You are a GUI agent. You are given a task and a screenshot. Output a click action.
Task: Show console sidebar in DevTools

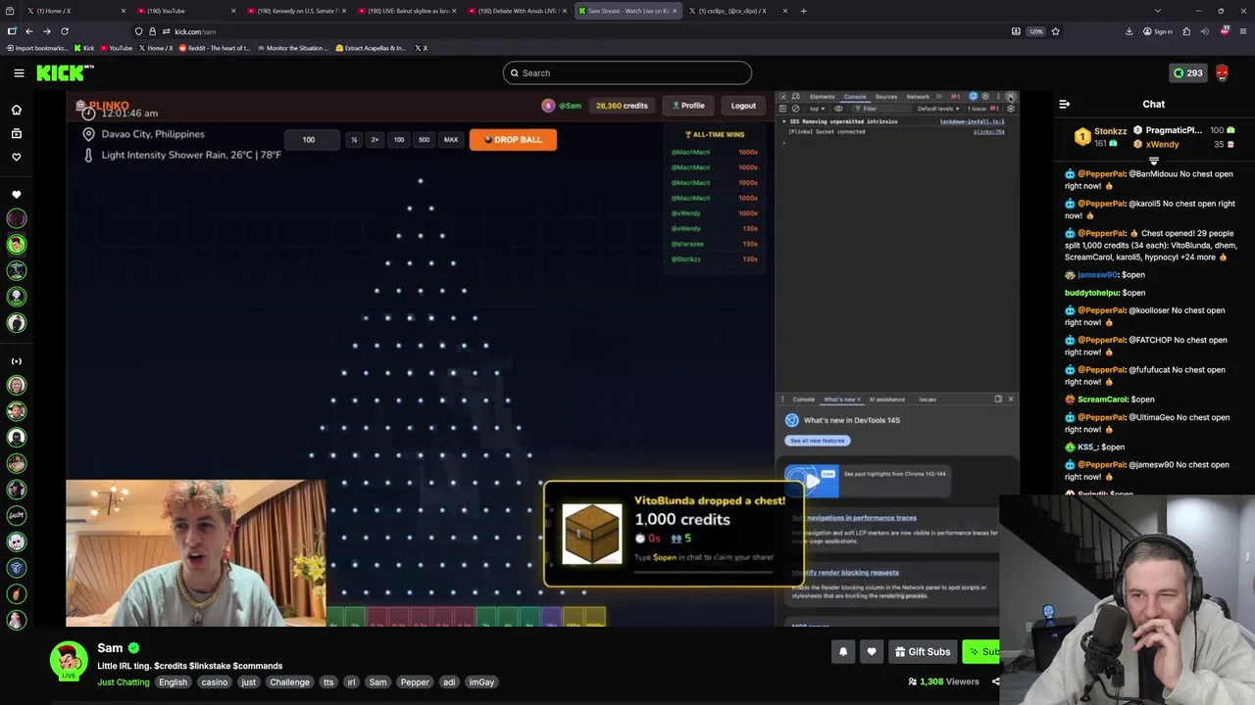pyautogui.click(x=782, y=109)
